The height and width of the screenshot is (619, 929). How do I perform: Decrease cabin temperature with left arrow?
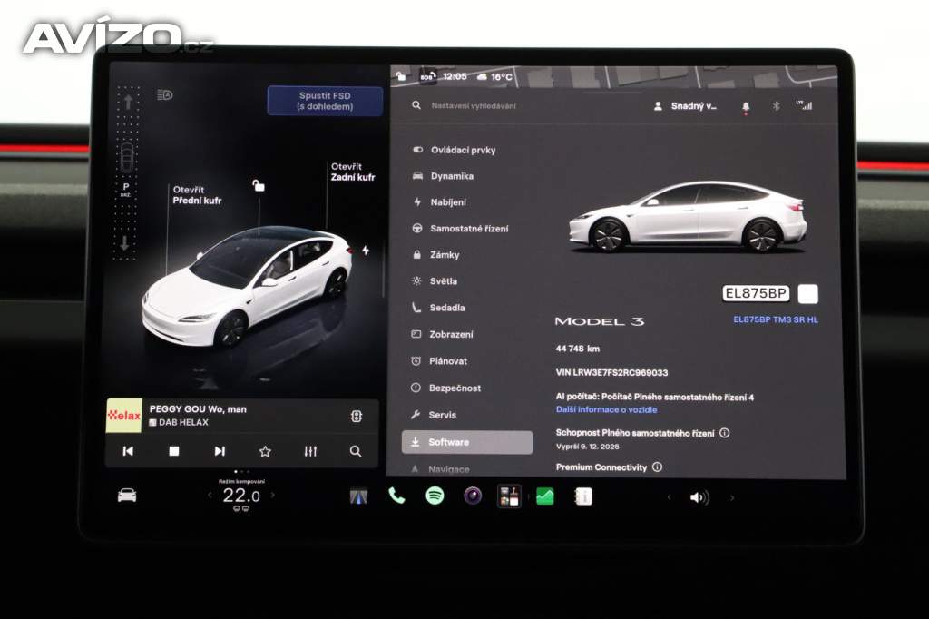(x=210, y=495)
